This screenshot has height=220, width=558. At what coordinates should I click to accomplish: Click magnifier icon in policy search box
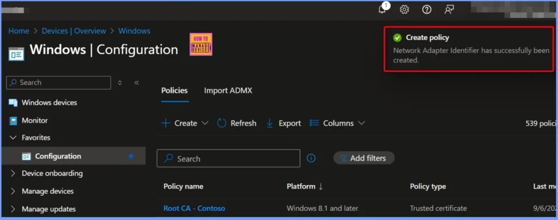(168, 158)
